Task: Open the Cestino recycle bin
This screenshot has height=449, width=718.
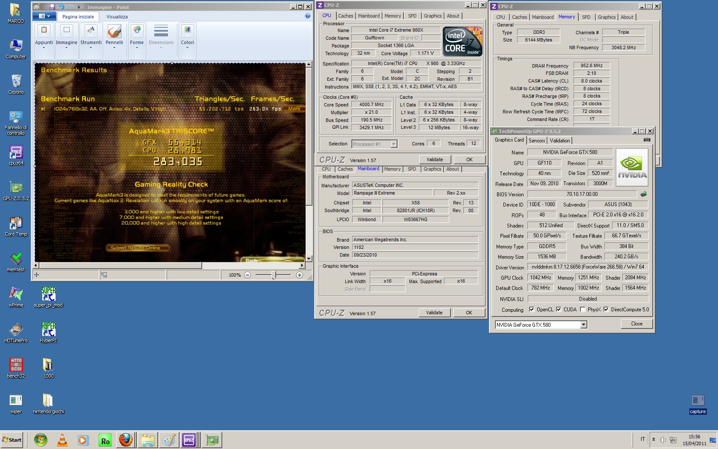Action: (16, 84)
